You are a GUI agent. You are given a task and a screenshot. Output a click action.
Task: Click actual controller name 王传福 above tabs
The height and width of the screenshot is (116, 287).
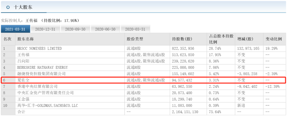(x=31, y=20)
